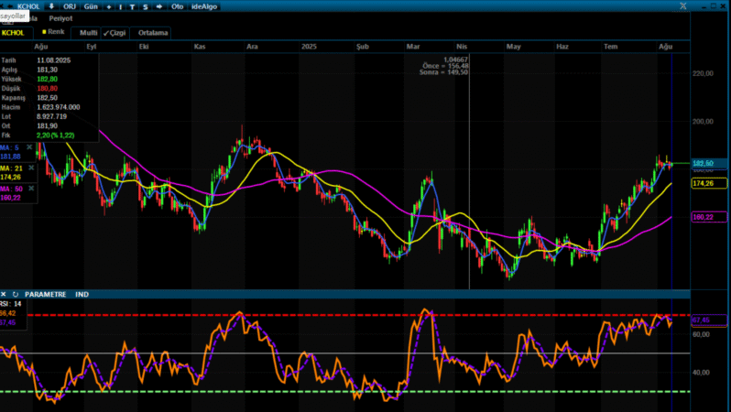Select the 'T' text tool icon
This screenshot has width=731, height=412.
(132, 5)
